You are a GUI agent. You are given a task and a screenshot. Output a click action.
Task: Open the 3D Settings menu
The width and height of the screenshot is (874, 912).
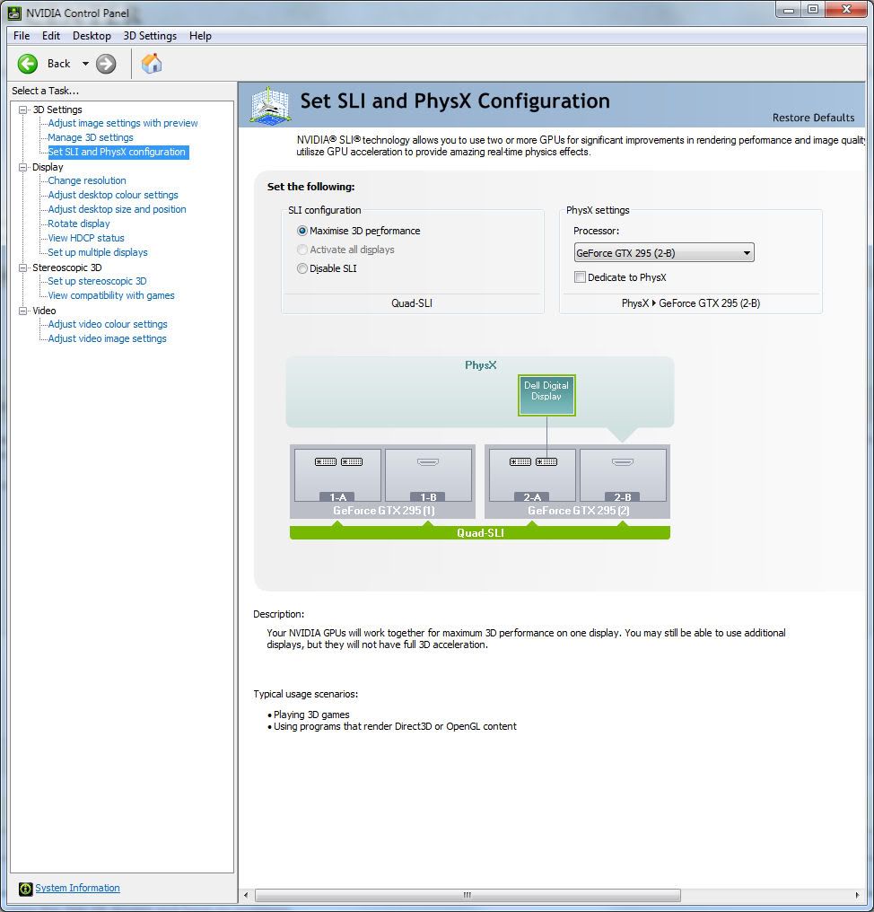(150, 36)
